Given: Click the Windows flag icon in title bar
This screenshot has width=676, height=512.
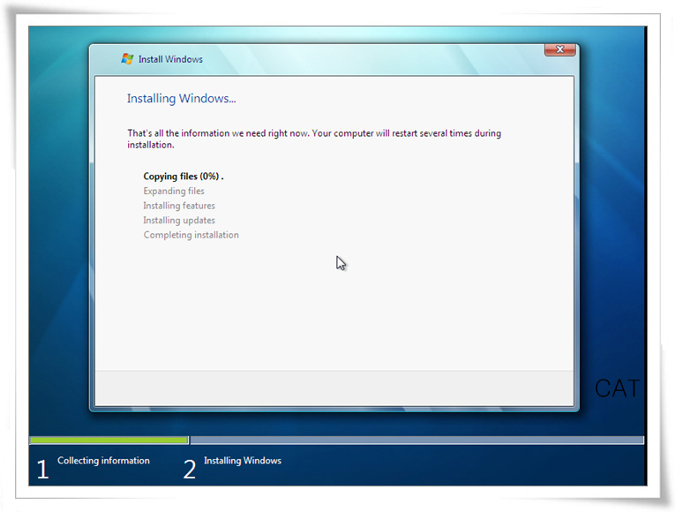Looking at the screenshot, I should (127, 58).
